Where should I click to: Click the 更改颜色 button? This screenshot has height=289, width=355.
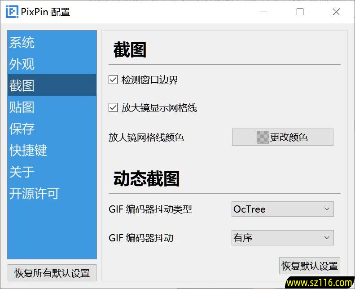click(282, 137)
